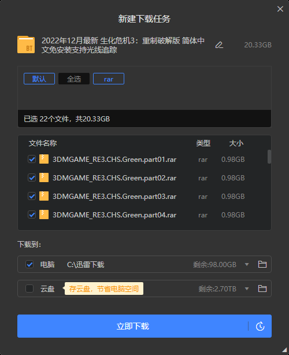Select the 默认 filter tab
This screenshot has height=355, width=289.
(39, 79)
